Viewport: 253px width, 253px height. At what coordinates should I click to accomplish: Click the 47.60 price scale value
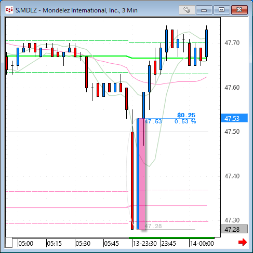232,87
